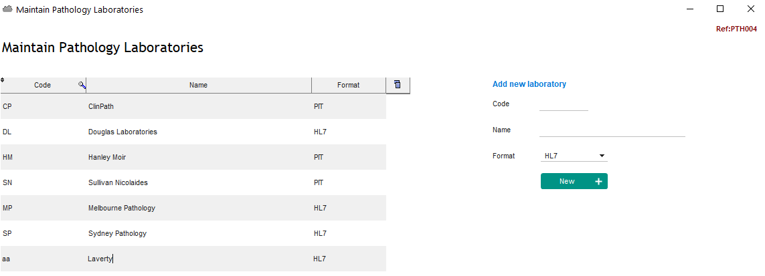Click the Code input field

click(564, 105)
